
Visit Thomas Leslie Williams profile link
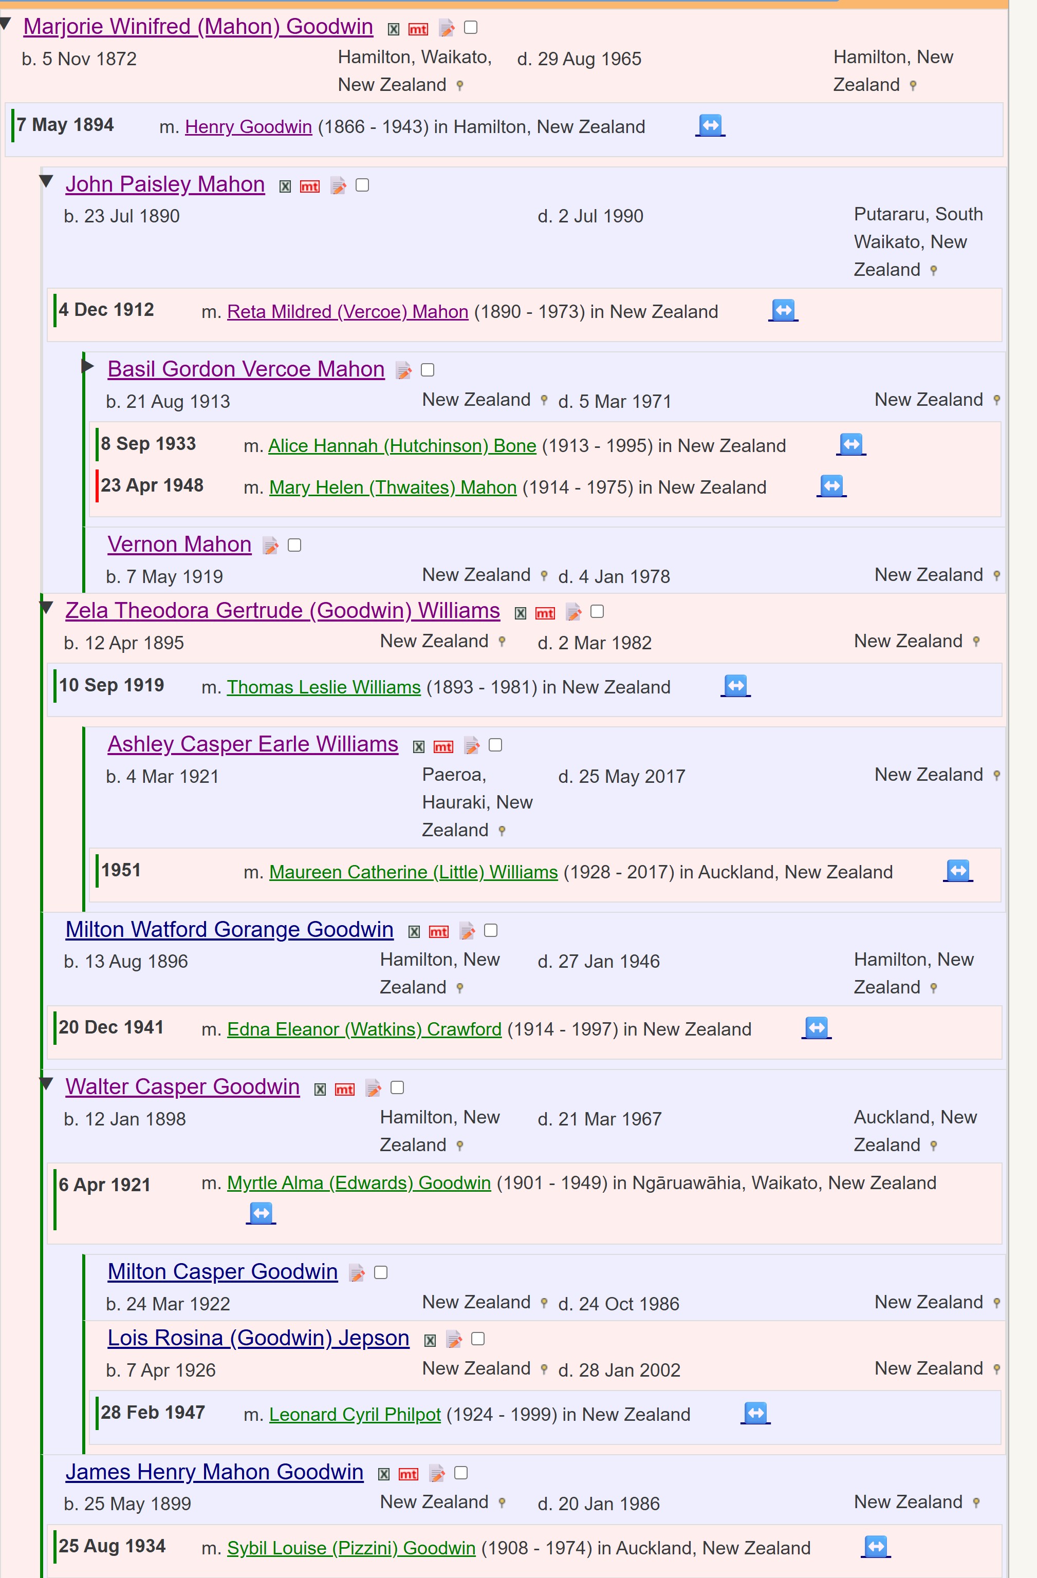tap(324, 687)
